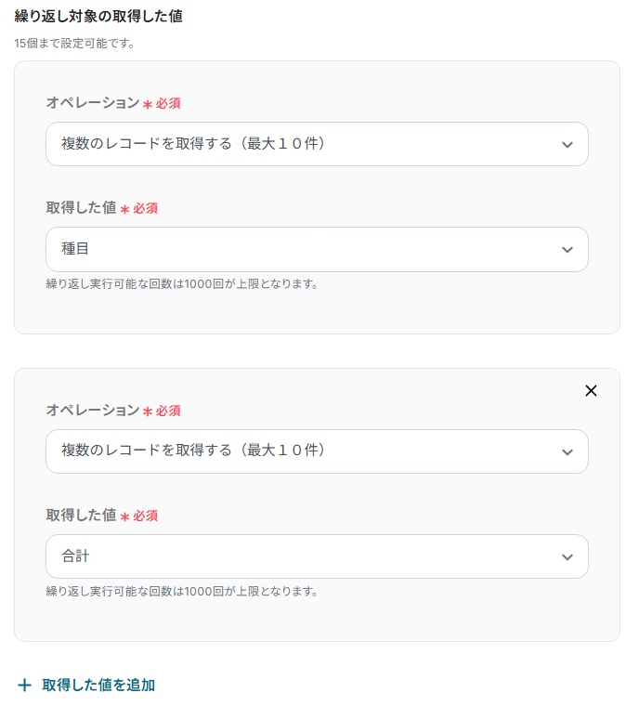Screen dimensions: 626x706
Task: Click chevron arrow on the 合計 dropdown
Action: (x=567, y=557)
